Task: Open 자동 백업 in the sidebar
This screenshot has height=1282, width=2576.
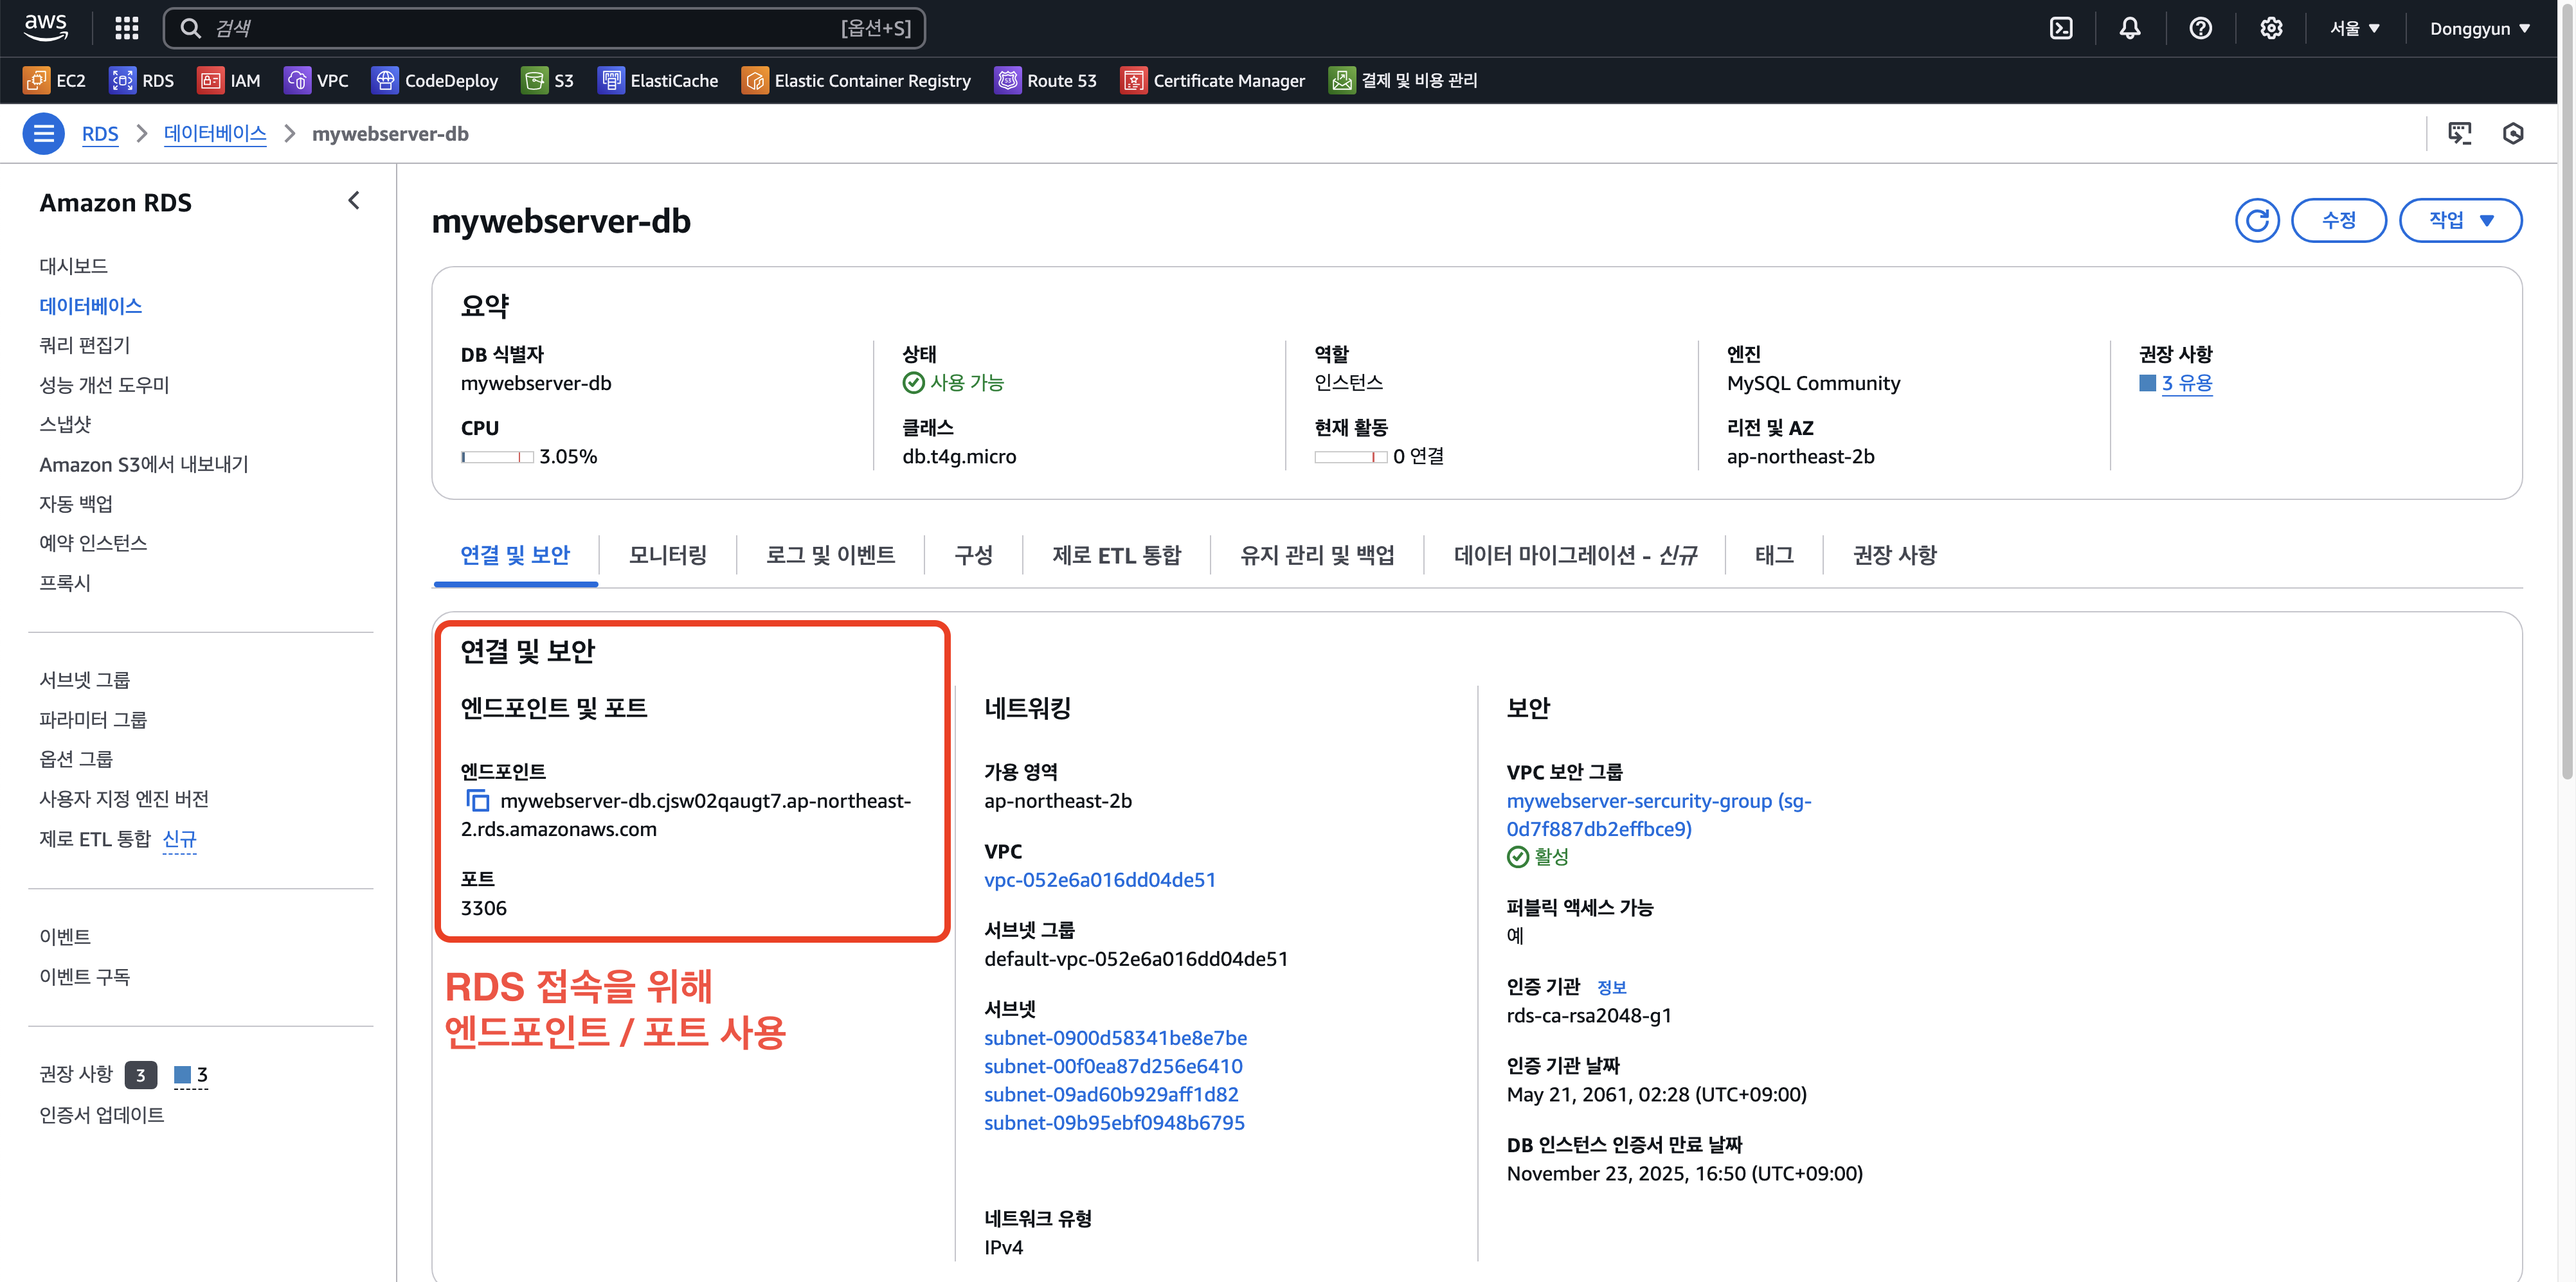Action: pos(75,503)
